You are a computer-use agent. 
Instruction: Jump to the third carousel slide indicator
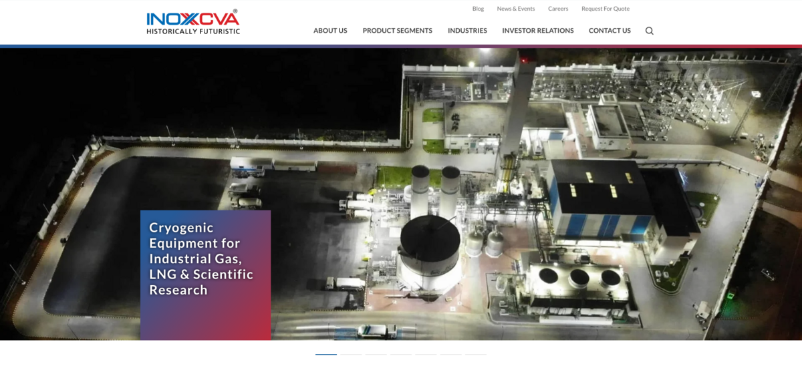376,354
